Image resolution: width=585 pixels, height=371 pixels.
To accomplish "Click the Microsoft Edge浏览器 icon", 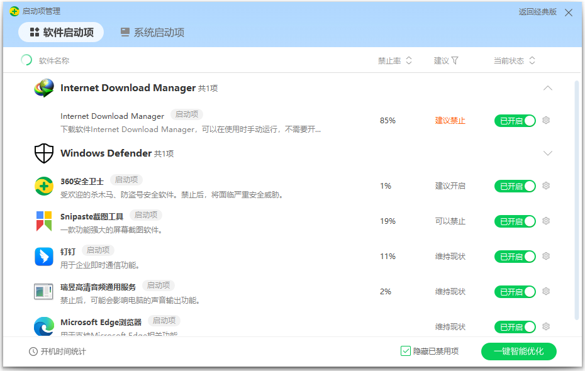I will (43, 326).
